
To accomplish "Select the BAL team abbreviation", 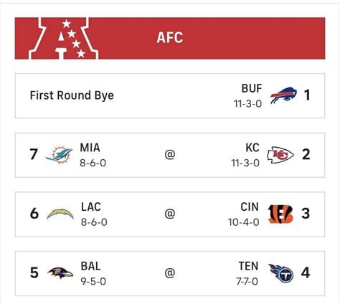I will click(x=90, y=266).
